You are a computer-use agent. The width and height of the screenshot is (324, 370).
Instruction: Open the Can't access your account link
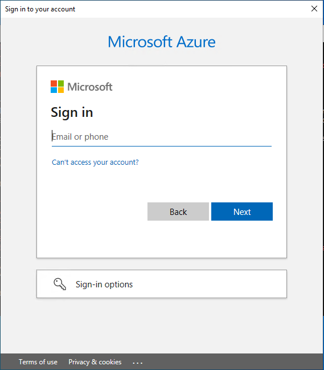tap(95, 162)
